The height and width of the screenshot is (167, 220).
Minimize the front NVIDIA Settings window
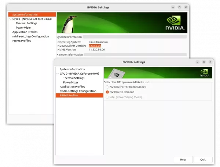point(198,62)
